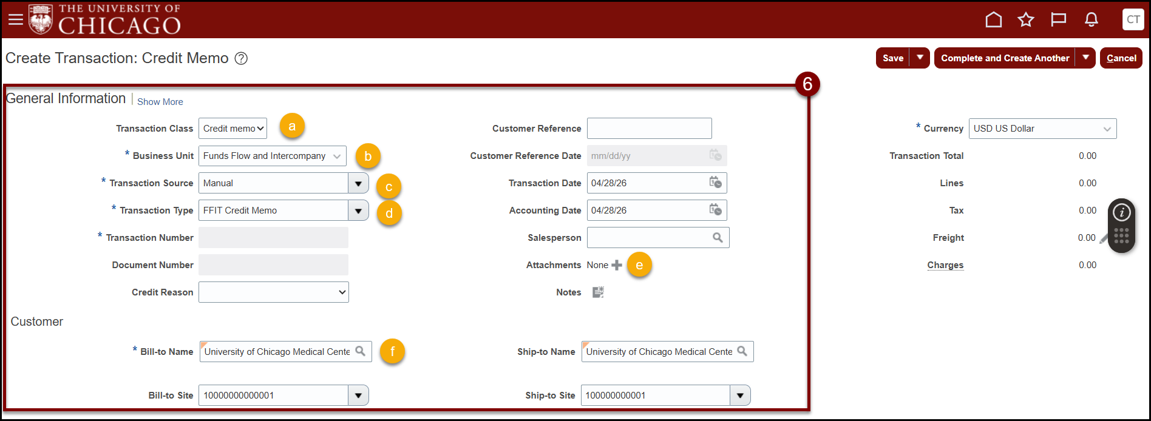Search Salesperson with magnifier icon
The width and height of the screenshot is (1151, 421).
pos(718,238)
